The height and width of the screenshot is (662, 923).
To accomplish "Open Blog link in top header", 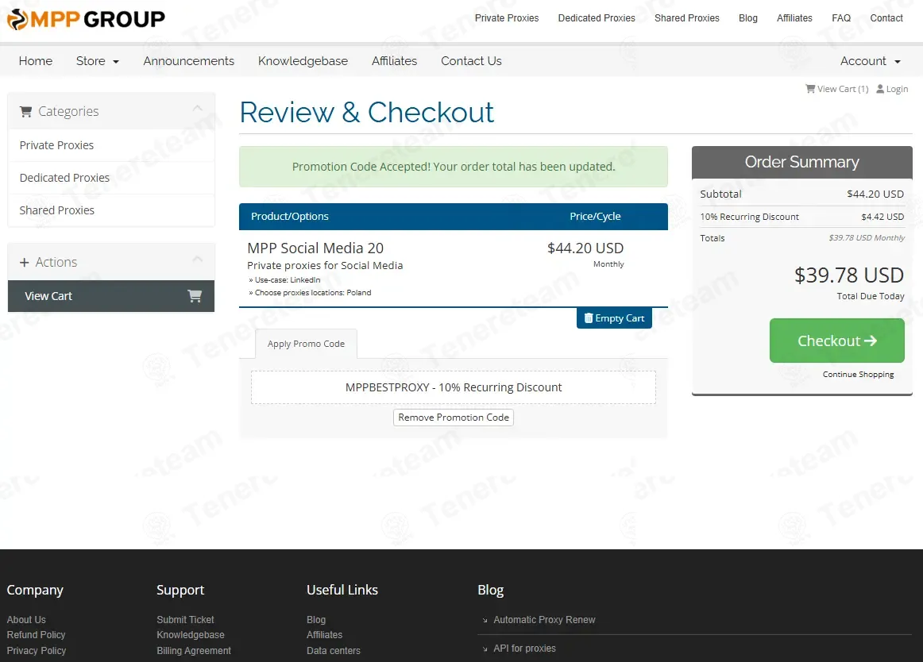I will (748, 18).
